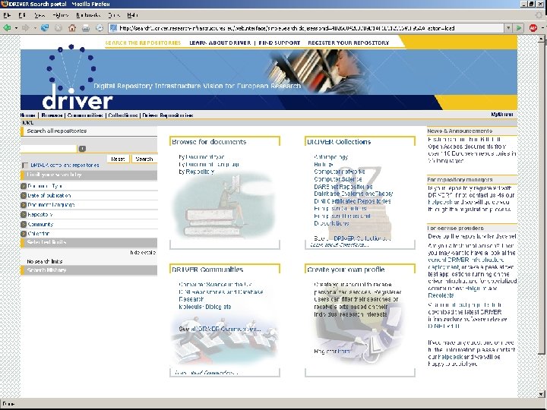The width and height of the screenshot is (547, 410).
Task: Click the Reset button
Action: (x=118, y=159)
